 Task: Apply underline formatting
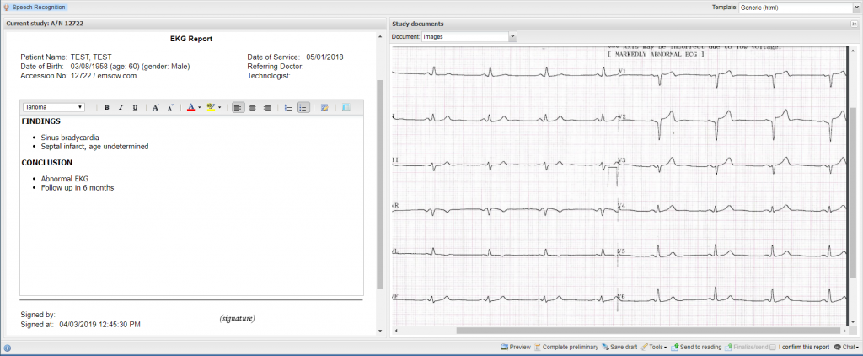[x=136, y=107]
